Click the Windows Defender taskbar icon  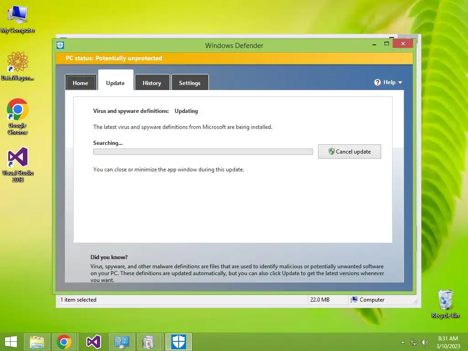[x=179, y=342]
